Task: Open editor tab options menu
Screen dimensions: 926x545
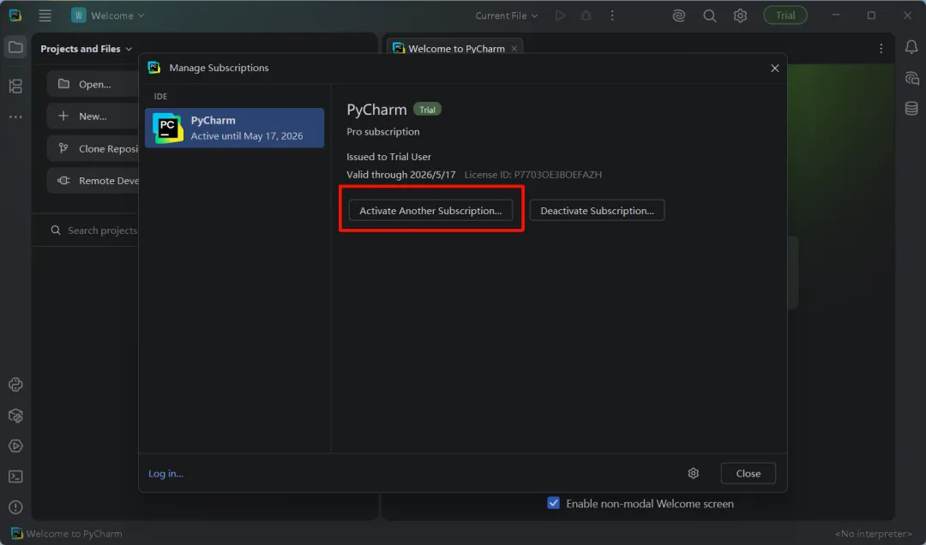Action: (x=881, y=49)
